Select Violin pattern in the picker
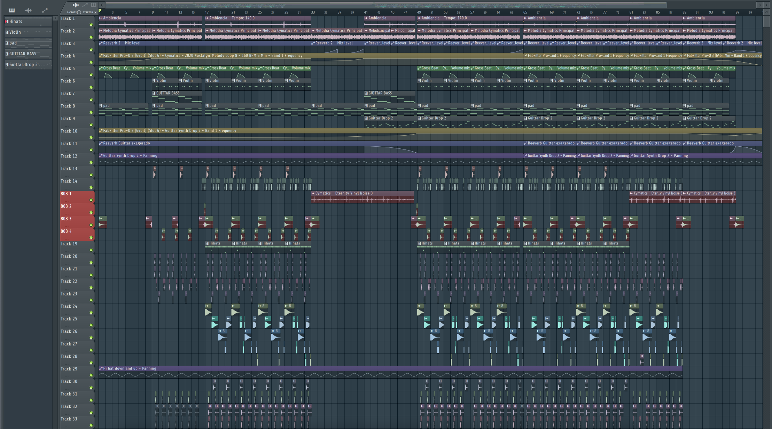 click(28, 32)
